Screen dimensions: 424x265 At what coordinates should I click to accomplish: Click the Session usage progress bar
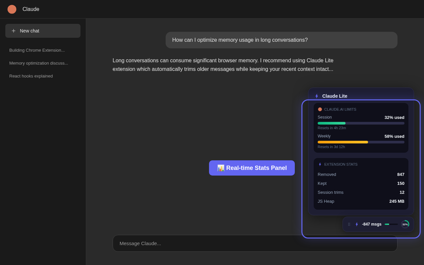click(x=361, y=123)
